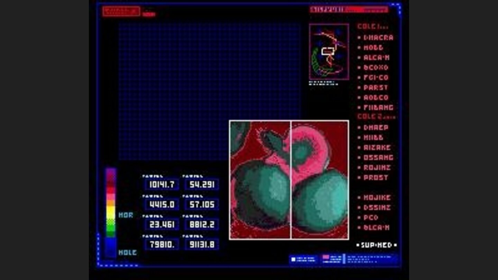This screenshot has height=280, width=498.
Task: Toggle the bullet next to PROST
Action: pyautogui.click(x=359, y=178)
